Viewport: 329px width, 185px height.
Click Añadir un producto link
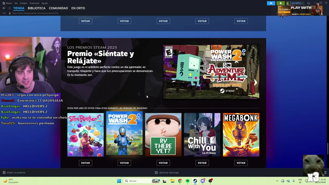(x=16, y=173)
